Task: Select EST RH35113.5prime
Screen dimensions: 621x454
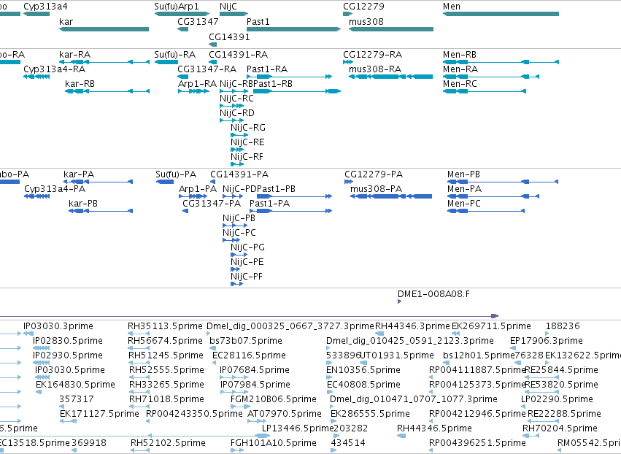Action: point(139,334)
